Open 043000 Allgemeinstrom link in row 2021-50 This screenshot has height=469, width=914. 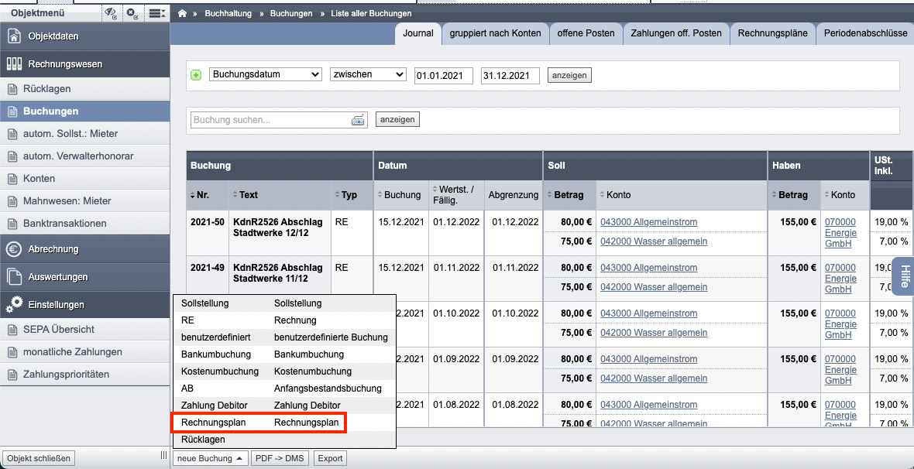point(649,222)
